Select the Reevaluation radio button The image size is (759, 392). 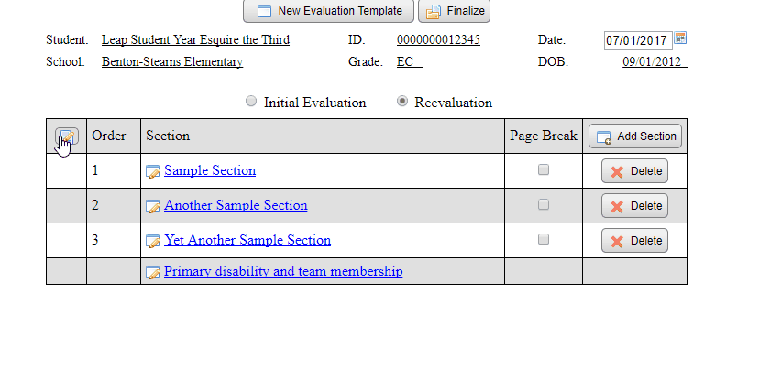point(402,102)
